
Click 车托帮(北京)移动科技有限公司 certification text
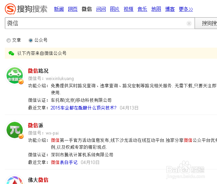tap(81, 100)
